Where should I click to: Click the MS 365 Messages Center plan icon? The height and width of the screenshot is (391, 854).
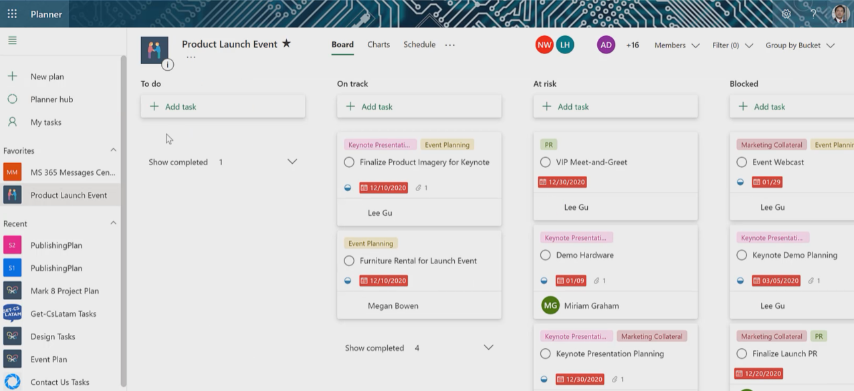point(12,172)
